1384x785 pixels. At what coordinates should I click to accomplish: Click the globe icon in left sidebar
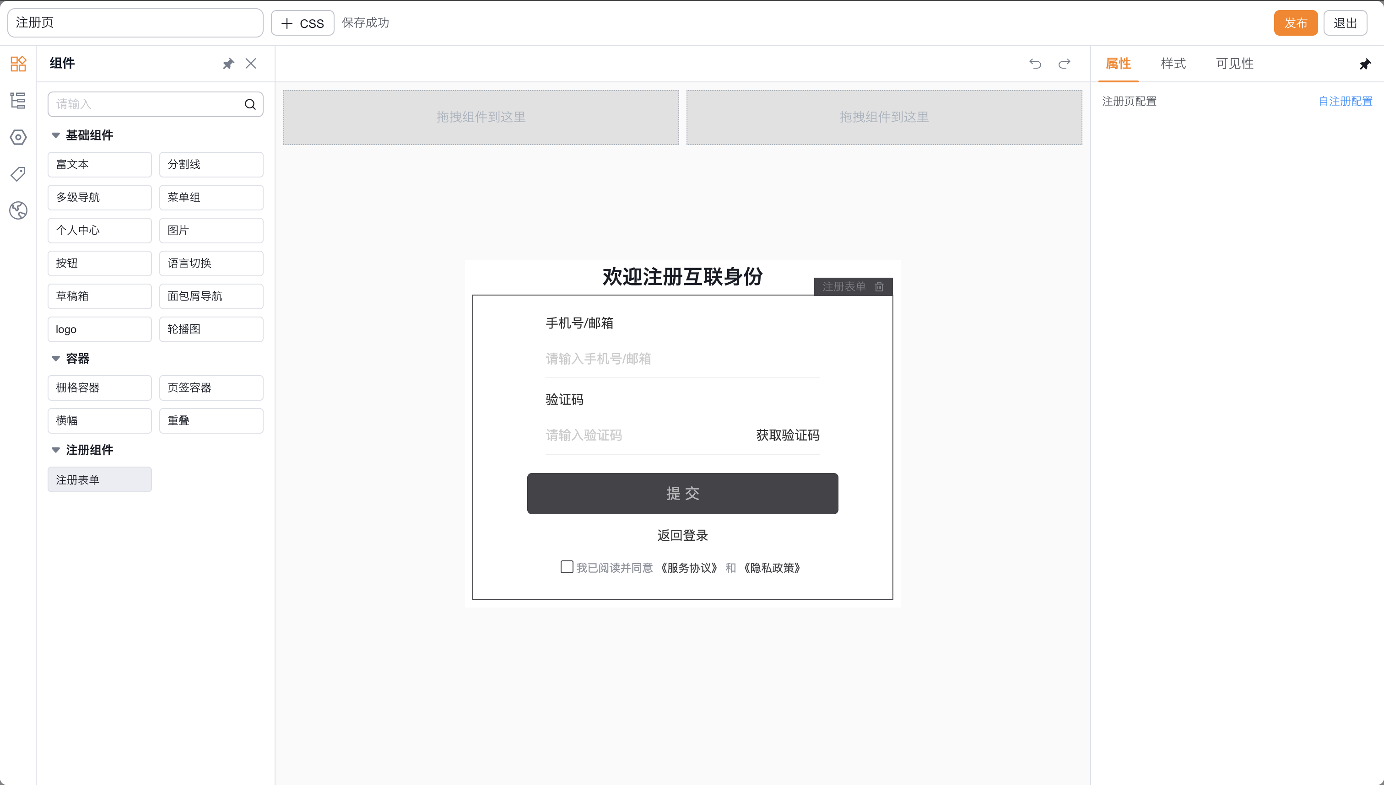(18, 210)
